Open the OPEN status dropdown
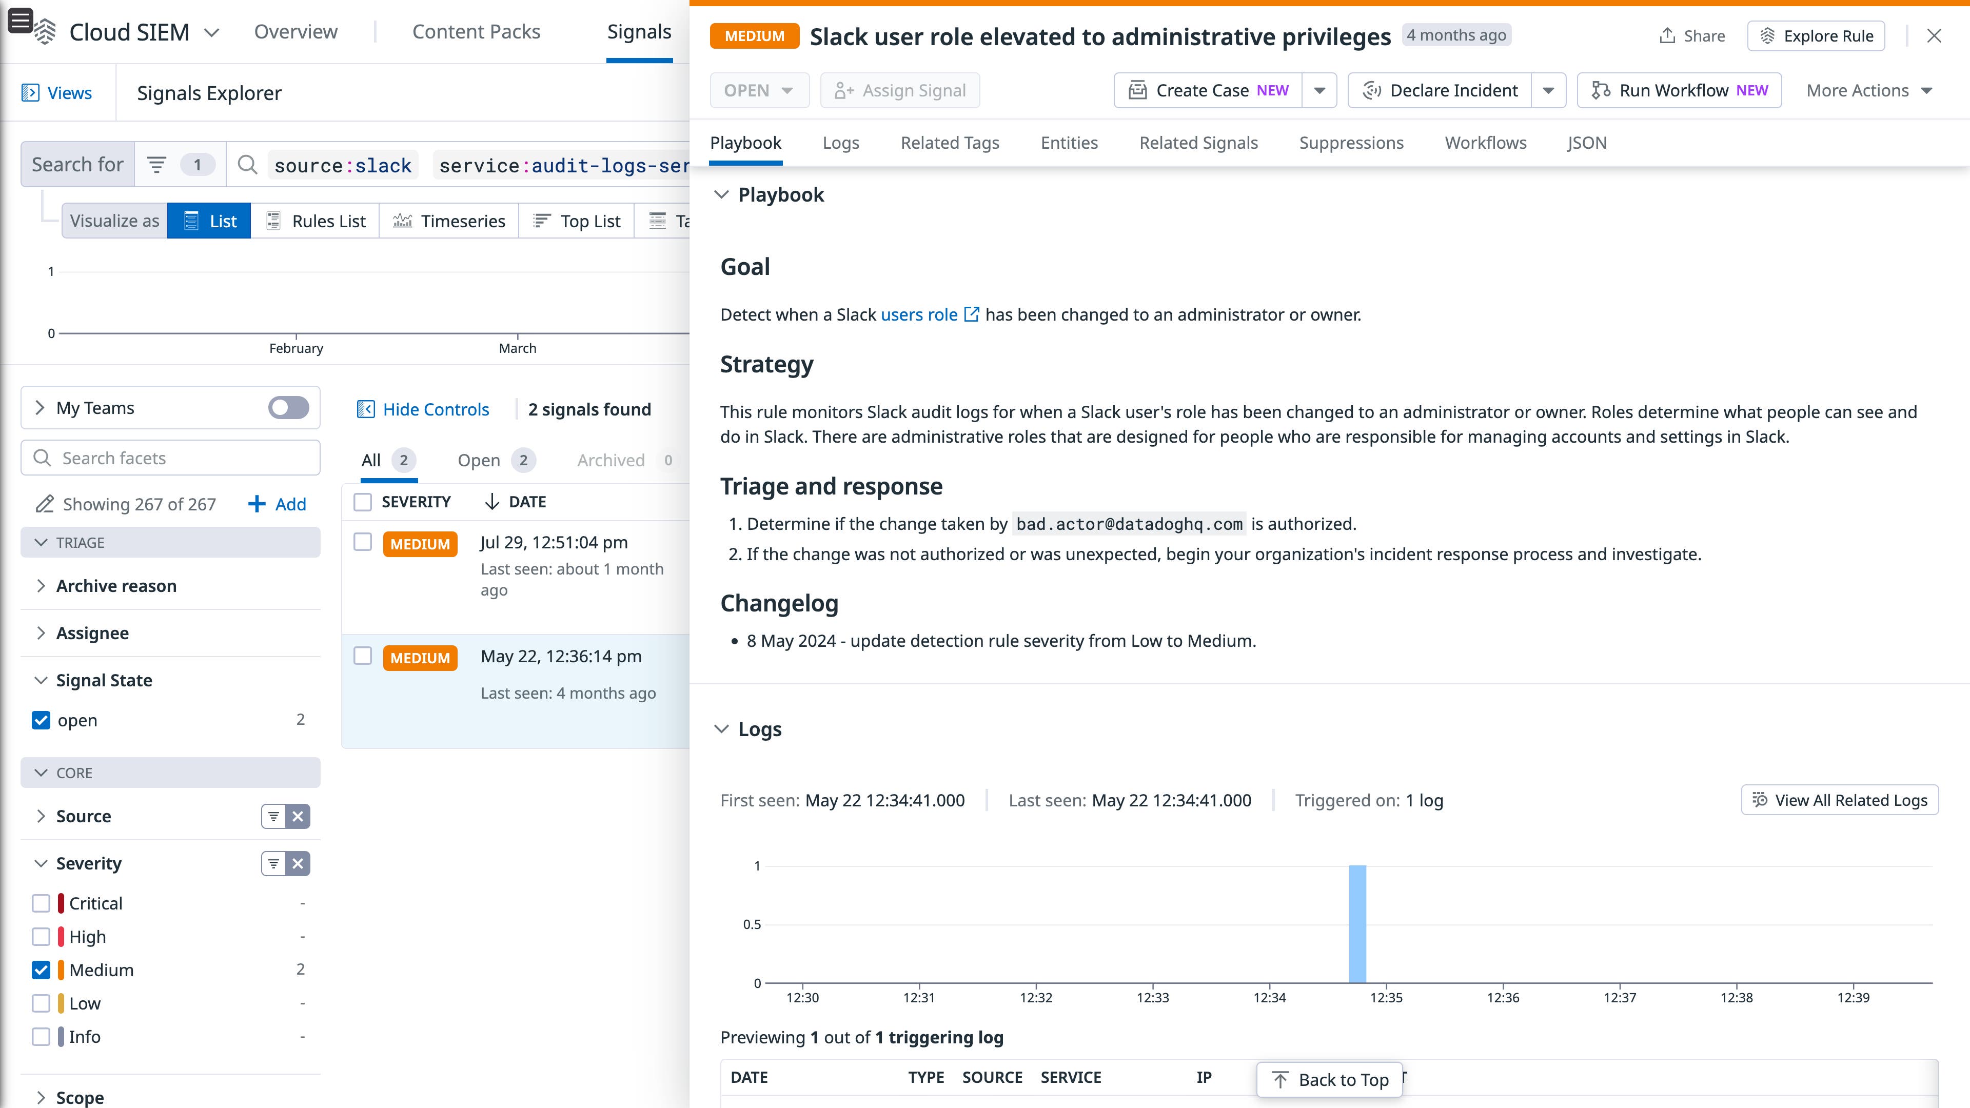 coord(759,90)
